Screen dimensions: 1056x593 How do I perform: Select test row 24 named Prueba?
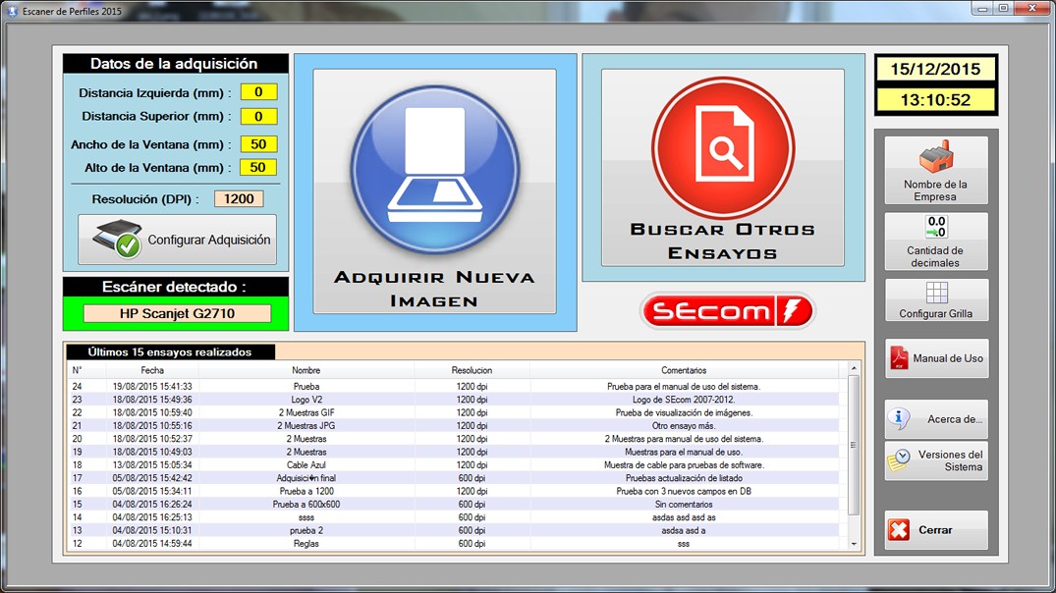[306, 387]
